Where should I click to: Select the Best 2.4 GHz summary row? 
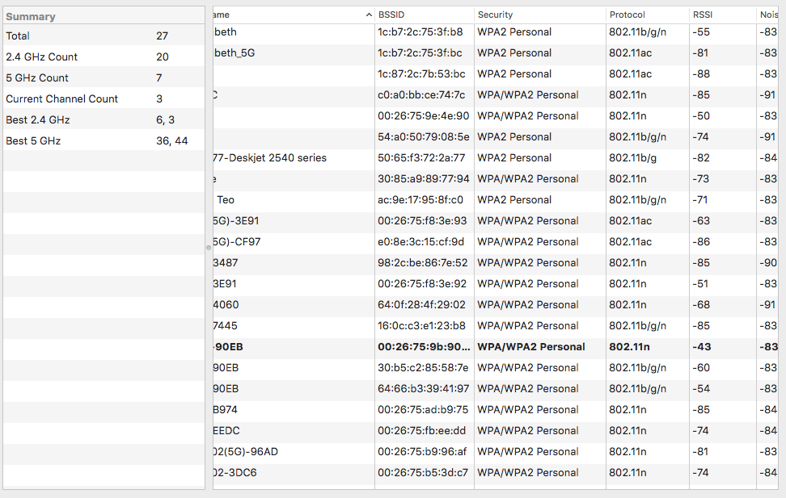click(x=104, y=120)
